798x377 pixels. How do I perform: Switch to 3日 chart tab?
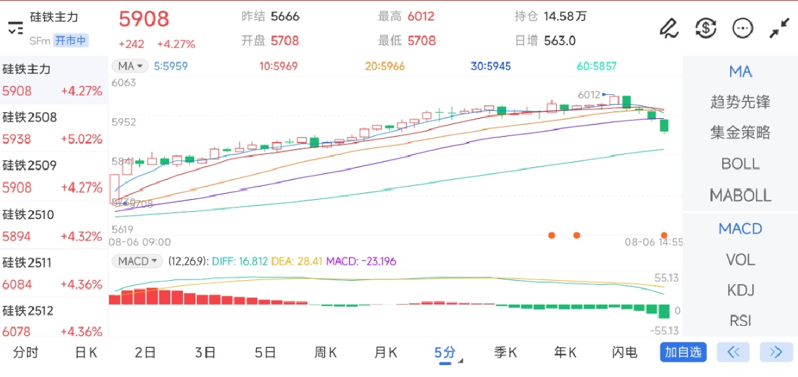(205, 352)
